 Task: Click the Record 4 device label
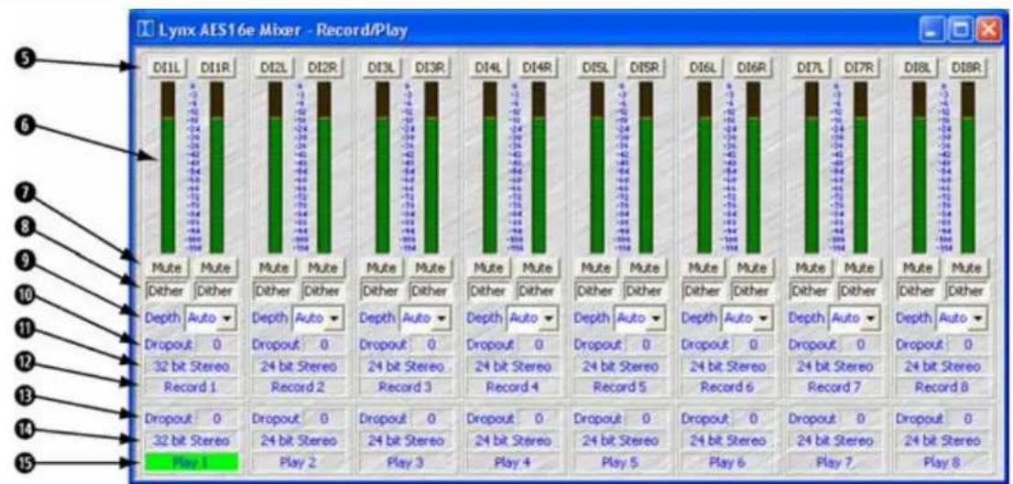514,387
